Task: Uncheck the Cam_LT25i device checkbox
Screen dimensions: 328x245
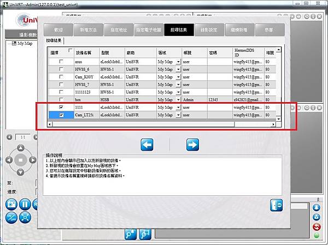Action: 61,115
